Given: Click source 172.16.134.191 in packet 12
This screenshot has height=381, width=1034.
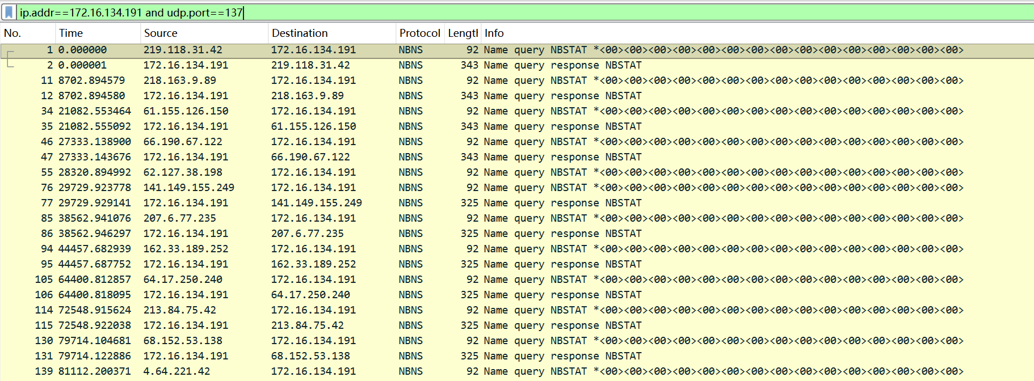Looking at the screenshot, I should click(186, 96).
